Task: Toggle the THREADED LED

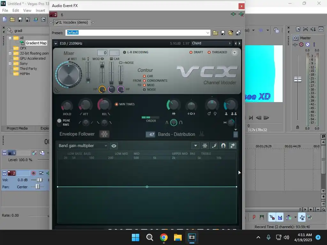Action: (209, 52)
